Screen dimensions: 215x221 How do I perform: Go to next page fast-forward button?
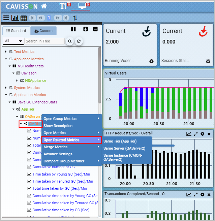(x=58, y=18)
